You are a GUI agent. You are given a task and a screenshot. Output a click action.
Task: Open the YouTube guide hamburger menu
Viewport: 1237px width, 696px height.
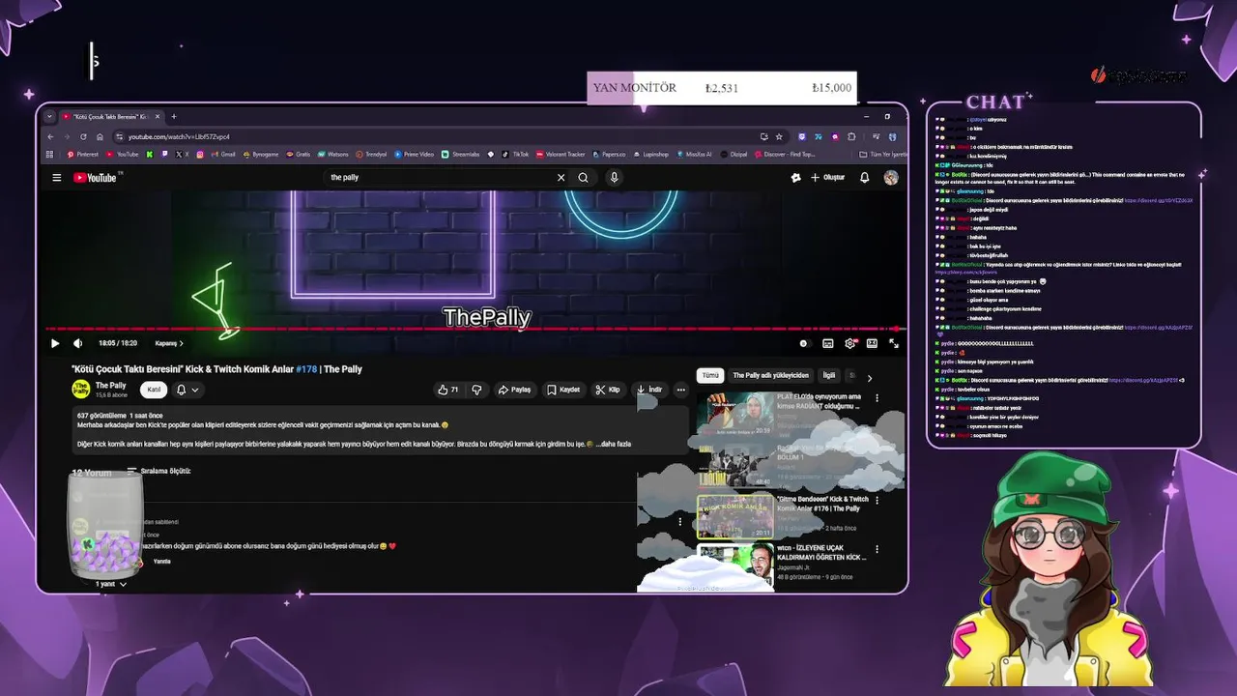pyautogui.click(x=57, y=178)
